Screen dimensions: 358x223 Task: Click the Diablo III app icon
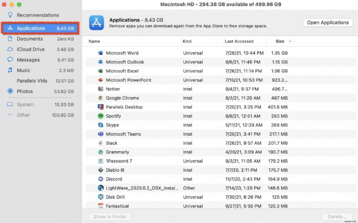point(100,170)
